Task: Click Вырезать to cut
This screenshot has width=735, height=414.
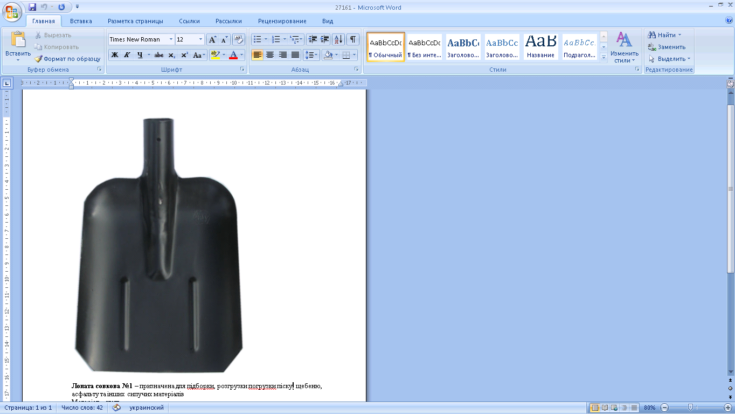Action: click(x=52, y=35)
